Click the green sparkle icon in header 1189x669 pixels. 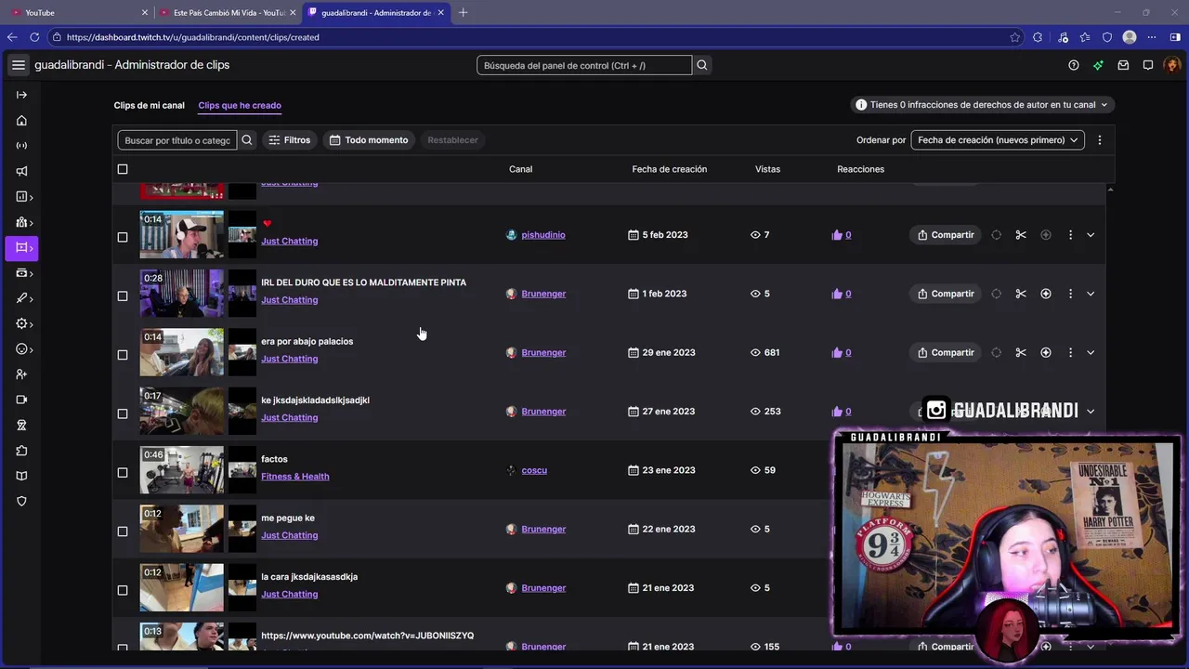pyautogui.click(x=1099, y=65)
